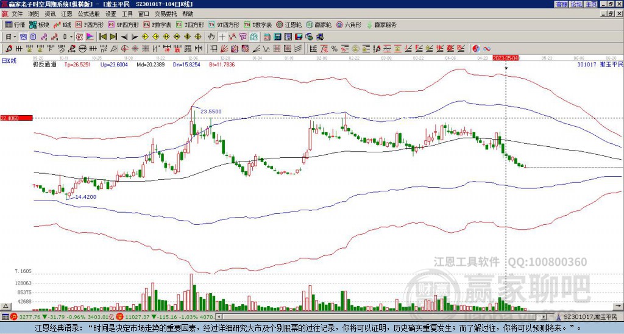This screenshot has width=624, height=334.
Task: Open the 设置 menu
Action: (x=111, y=14)
